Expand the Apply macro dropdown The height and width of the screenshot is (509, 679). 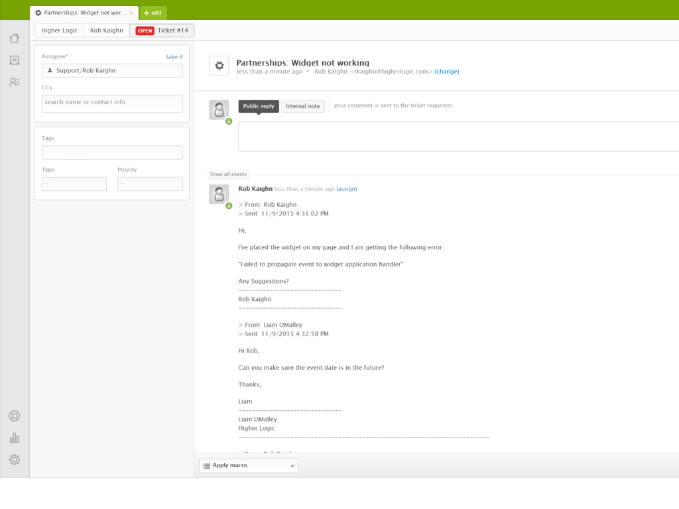point(249,465)
